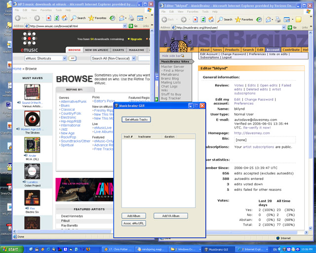Click Re-verify it now! link
The image size is (316, 253).
[257, 127]
